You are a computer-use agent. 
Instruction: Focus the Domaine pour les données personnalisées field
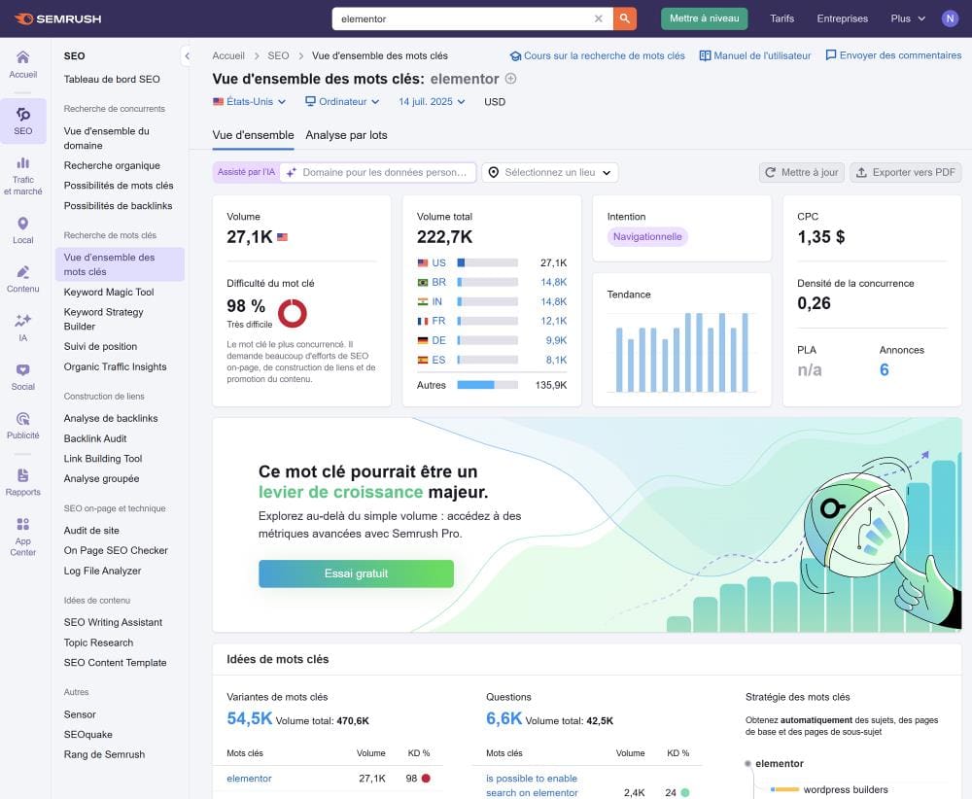tap(378, 172)
